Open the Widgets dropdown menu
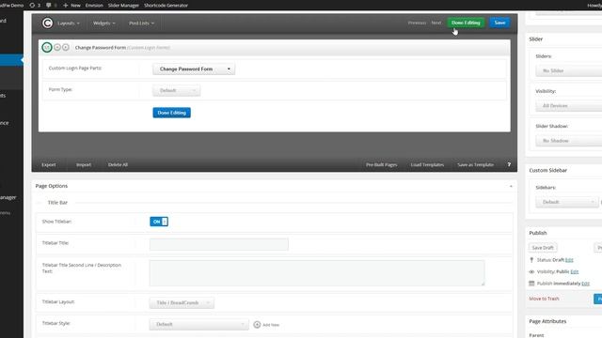The image size is (602, 338). click(x=104, y=23)
